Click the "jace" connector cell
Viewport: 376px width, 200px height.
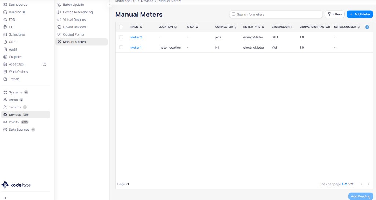[218, 37]
